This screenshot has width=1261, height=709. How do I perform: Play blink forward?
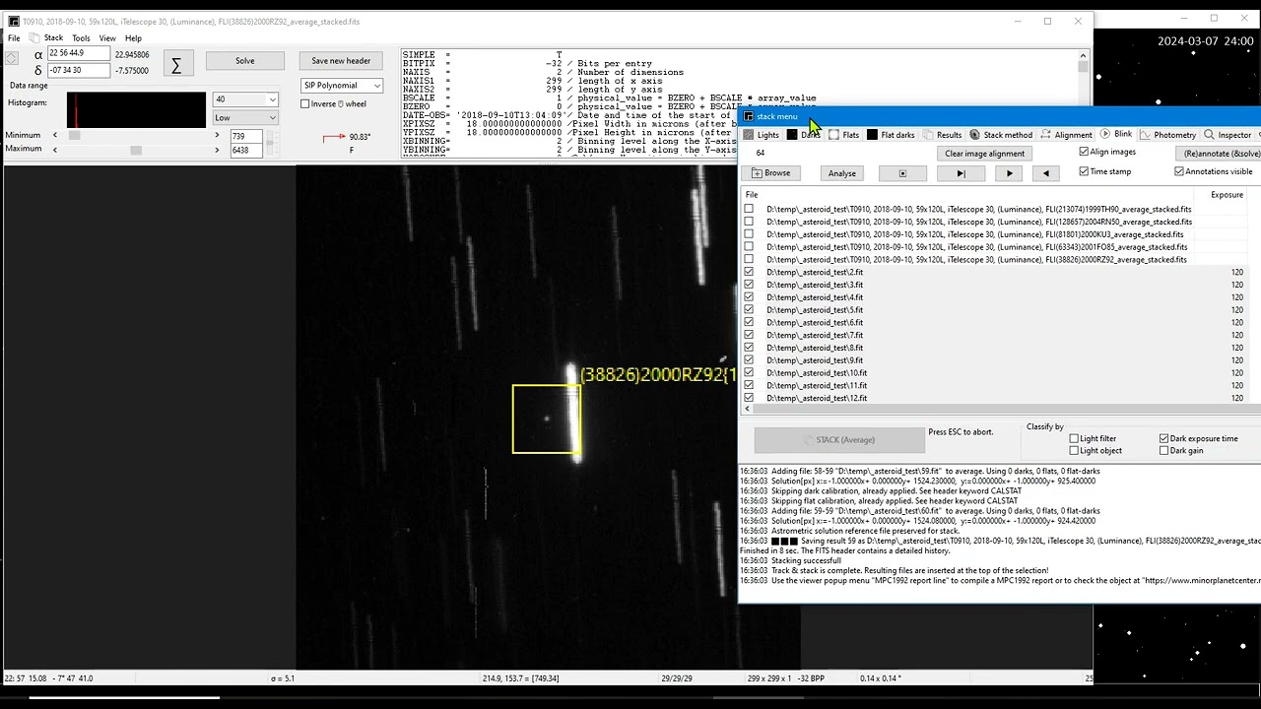pyautogui.click(x=1009, y=173)
